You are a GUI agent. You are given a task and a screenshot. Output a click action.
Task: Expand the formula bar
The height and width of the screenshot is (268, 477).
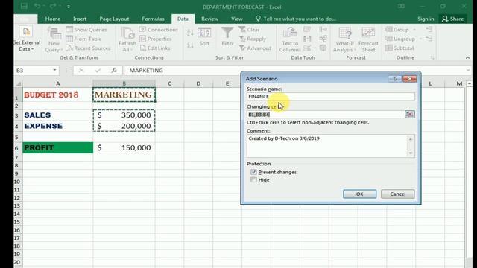468,71
